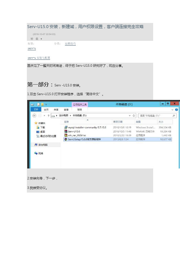This screenshot has width=180, height=256.
Task: Select 收藏夹 in the navigation pane
Action: (42, 123)
